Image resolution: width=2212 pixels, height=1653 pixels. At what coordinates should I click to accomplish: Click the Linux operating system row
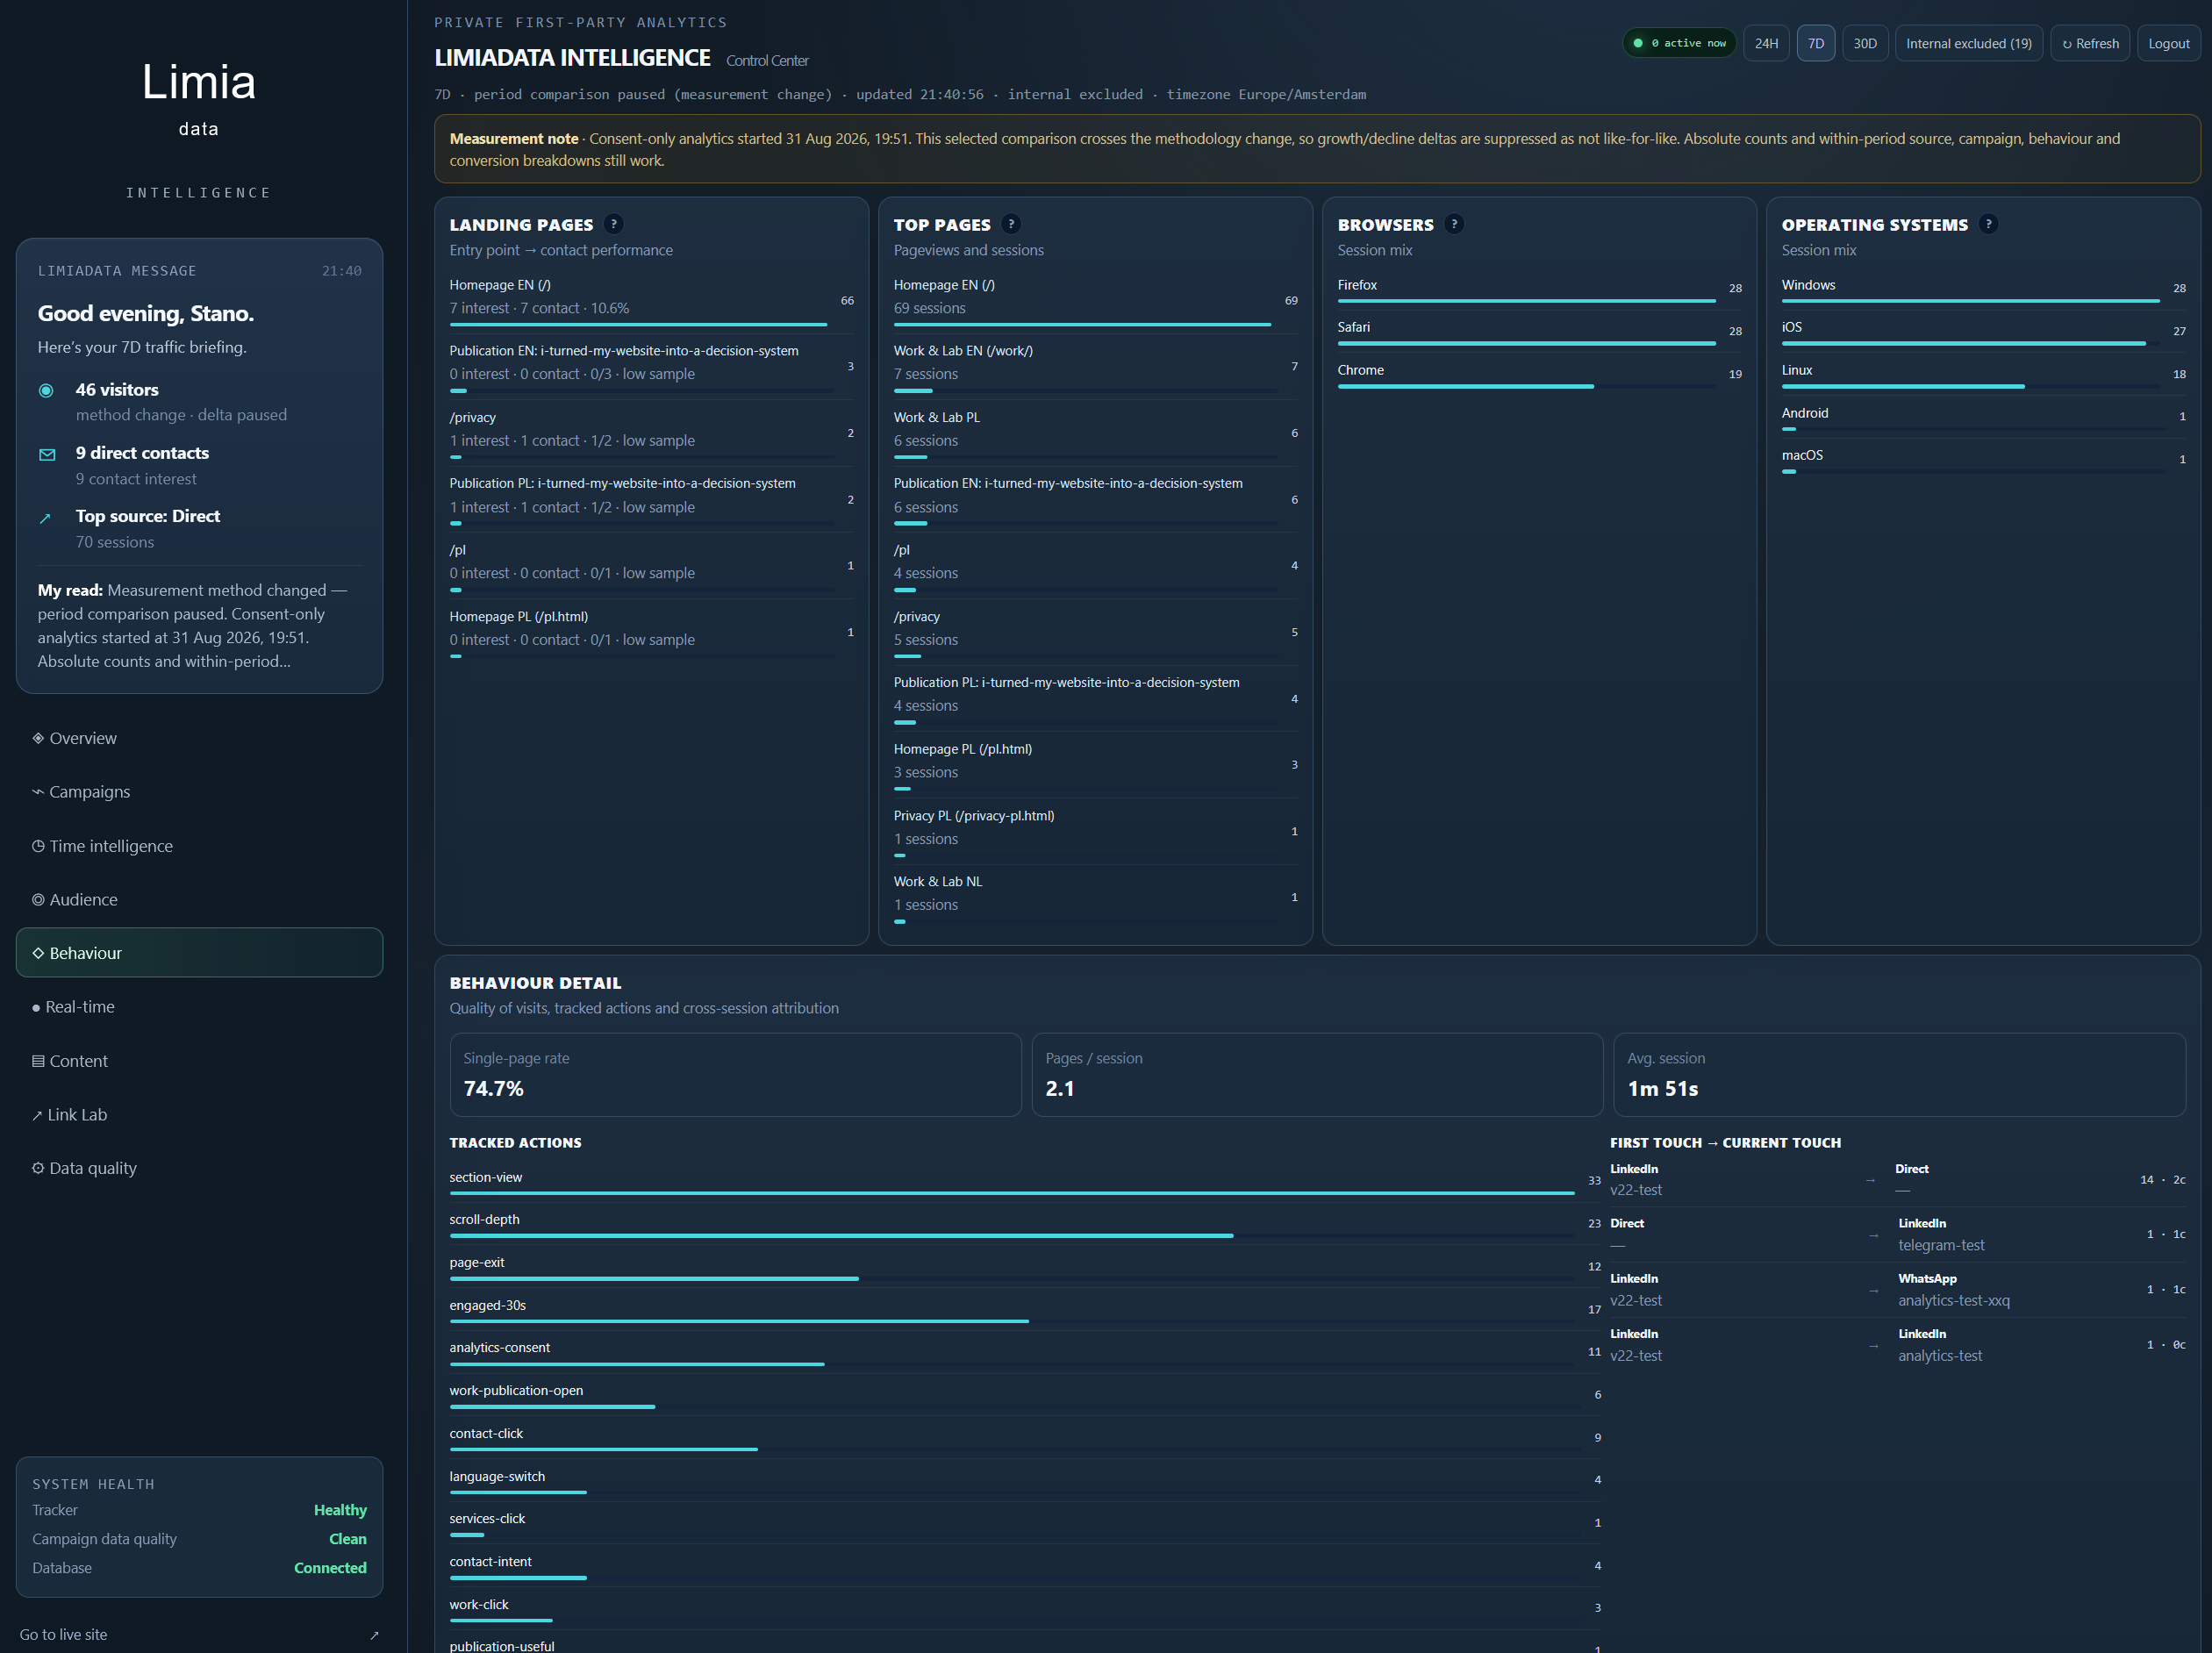pos(1983,375)
